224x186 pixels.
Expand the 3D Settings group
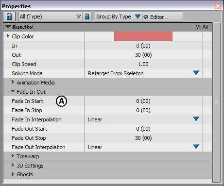pyautogui.click(x=13, y=165)
